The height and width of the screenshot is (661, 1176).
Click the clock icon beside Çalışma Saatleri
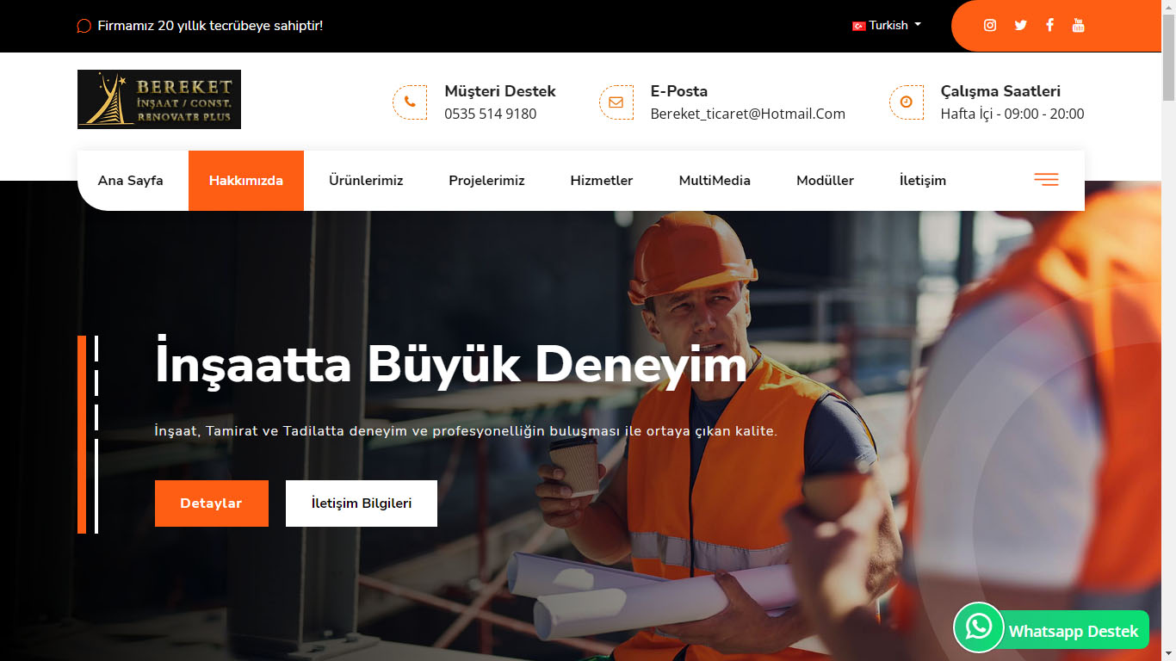pyautogui.click(x=907, y=102)
